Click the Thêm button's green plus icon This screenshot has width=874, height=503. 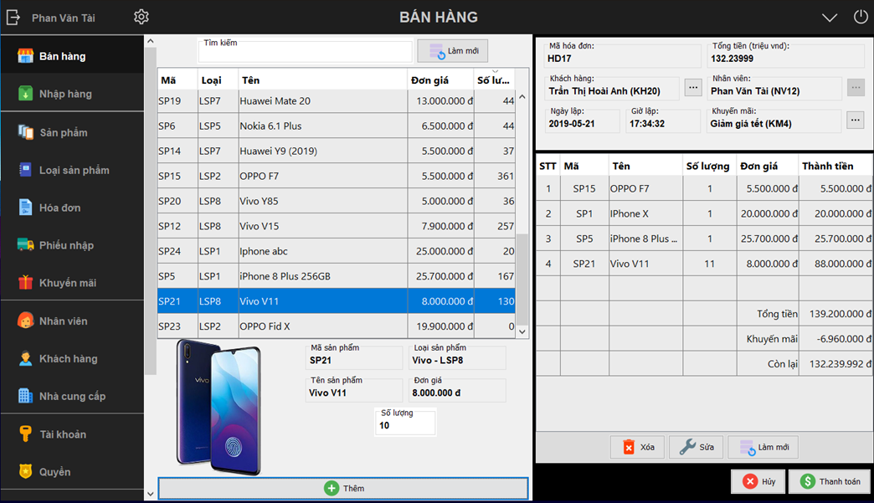tap(331, 488)
